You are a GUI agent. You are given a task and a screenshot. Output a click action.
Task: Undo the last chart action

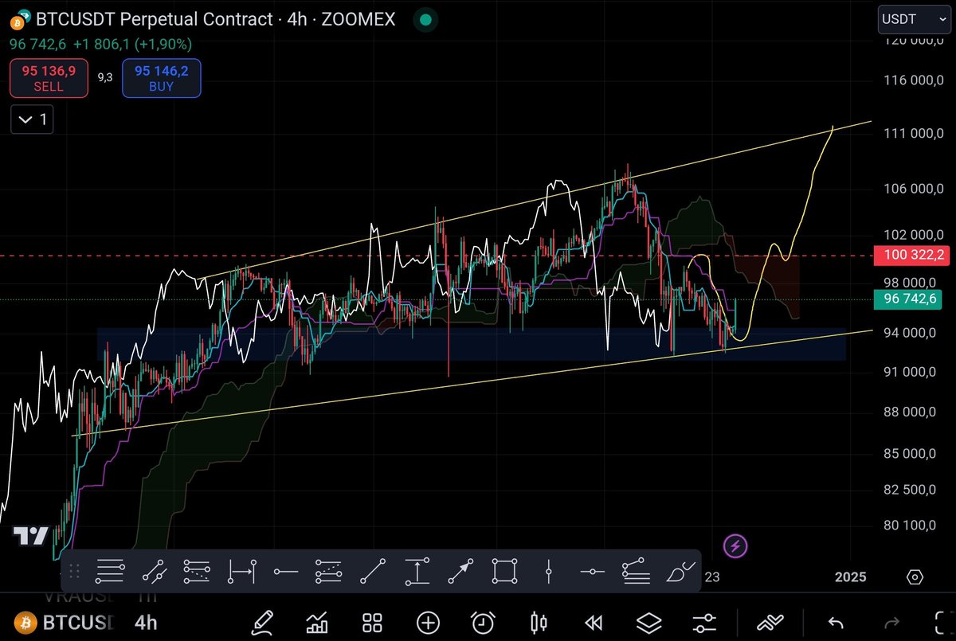836,622
